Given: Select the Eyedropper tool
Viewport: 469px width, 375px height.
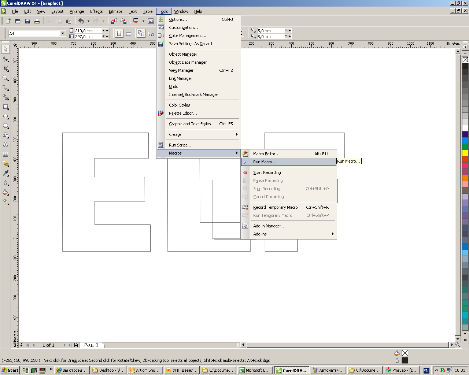Looking at the screenshot, I should click(x=5, y=173).
